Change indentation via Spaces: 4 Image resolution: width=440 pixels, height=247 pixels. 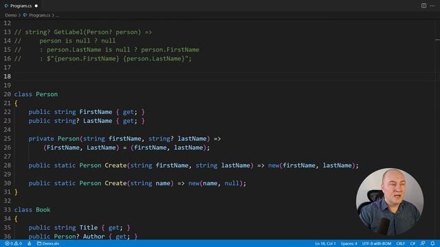[x=349, y=244]
